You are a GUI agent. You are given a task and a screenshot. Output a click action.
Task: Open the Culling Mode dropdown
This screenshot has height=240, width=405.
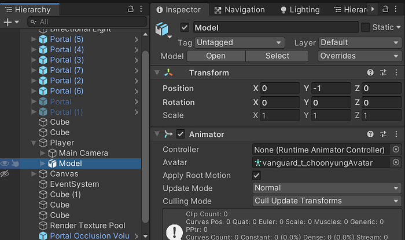pos(327,201)
